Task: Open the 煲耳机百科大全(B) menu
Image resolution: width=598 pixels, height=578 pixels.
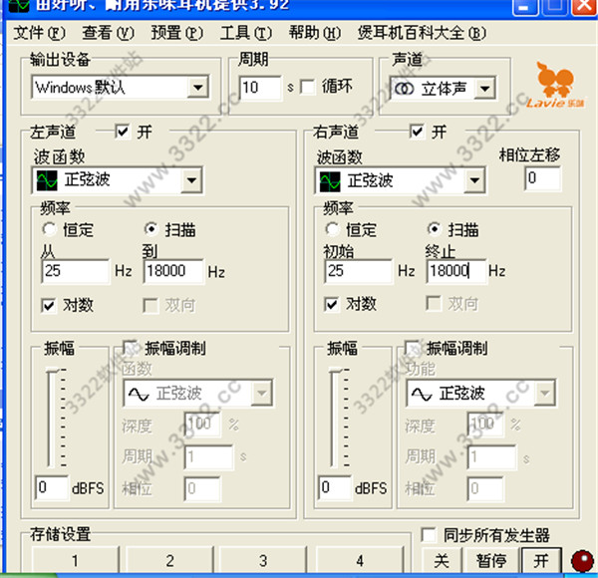Action: (x=422, y=33)
